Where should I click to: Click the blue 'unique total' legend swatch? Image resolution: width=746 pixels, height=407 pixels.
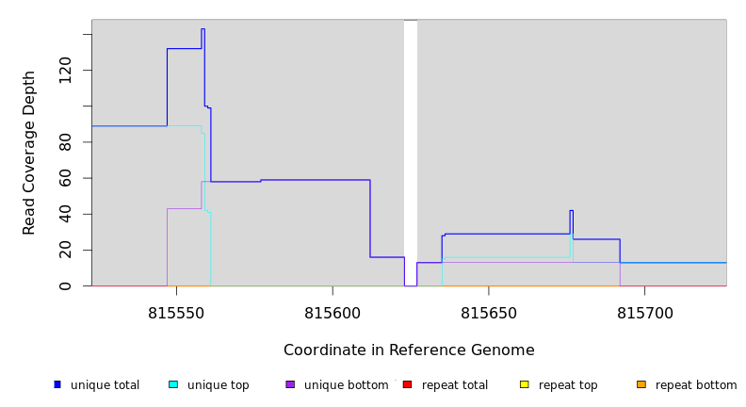[57, 384]
